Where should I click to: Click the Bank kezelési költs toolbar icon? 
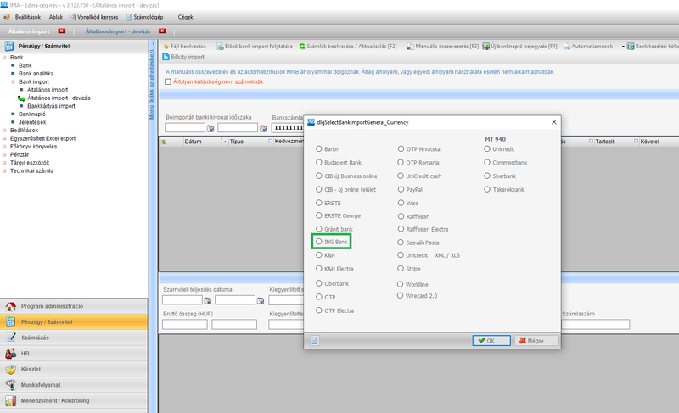(631, 47)
